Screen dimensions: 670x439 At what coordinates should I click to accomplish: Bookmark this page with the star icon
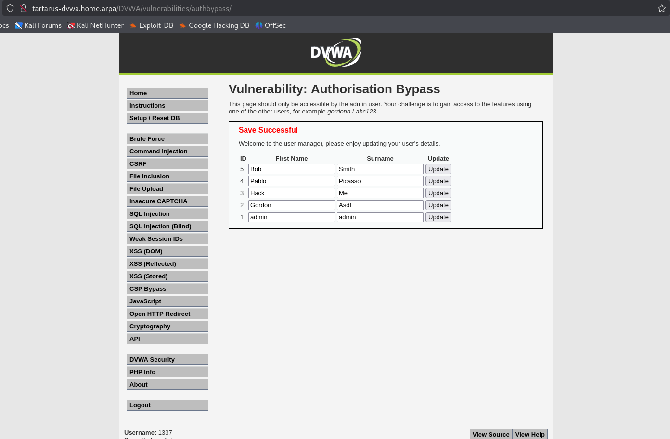pyautogui.click(x=661, y=8)
